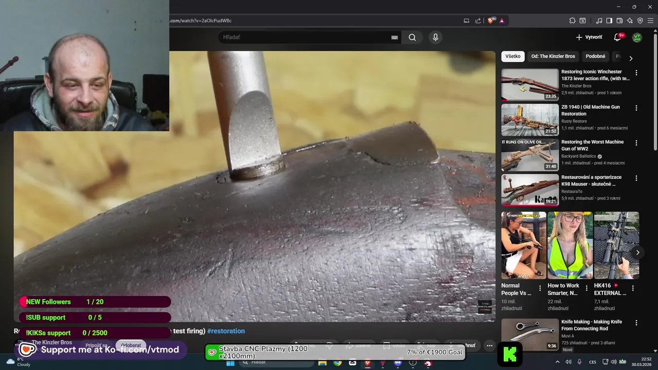Show hidden system tray icons chevron
The height and width of the screenshot is (370, 658).
557,362
